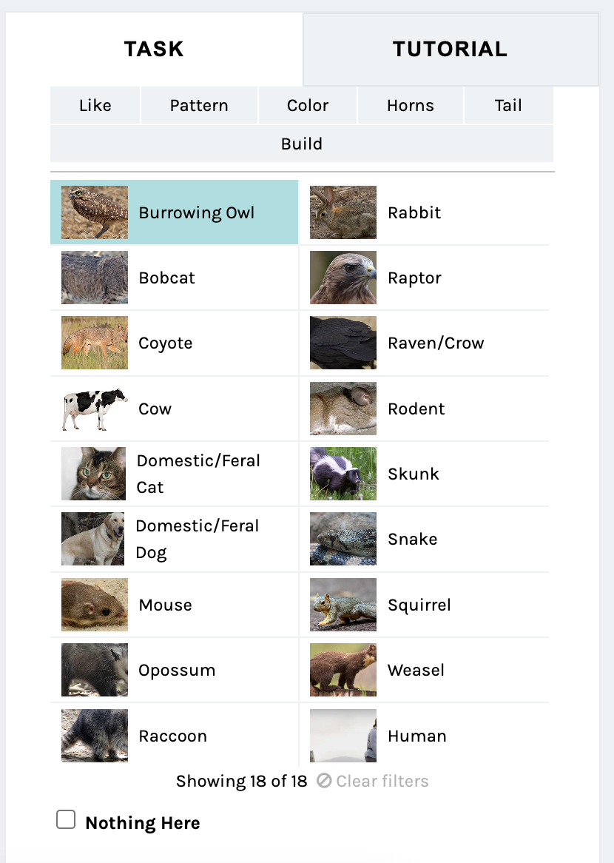Pick the Weasel thumbnail icon
The height and width of the screenshot is (863, 614).
coord(343,671)
